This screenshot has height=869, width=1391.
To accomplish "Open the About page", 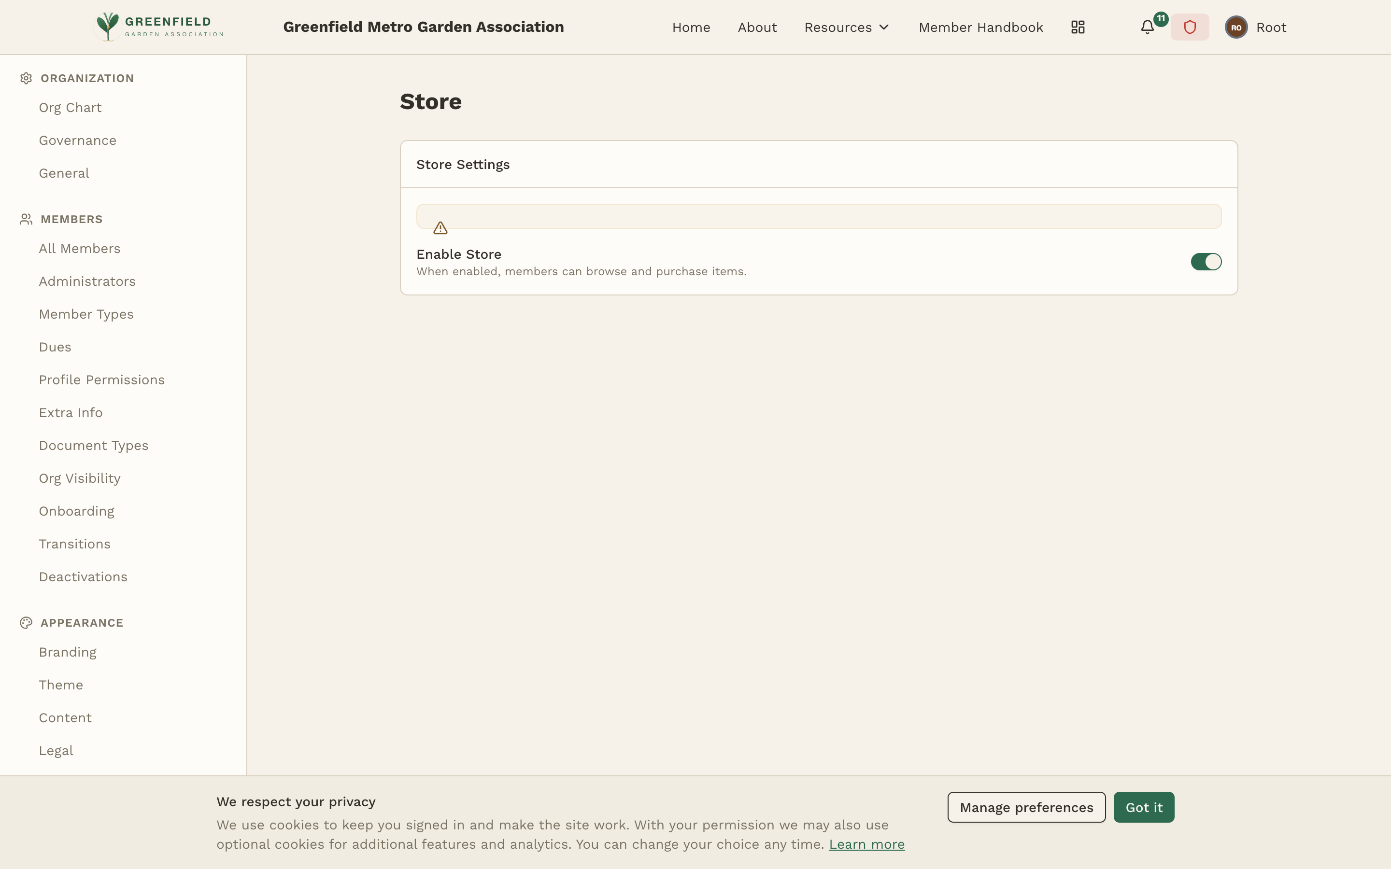I will (757, 27).
